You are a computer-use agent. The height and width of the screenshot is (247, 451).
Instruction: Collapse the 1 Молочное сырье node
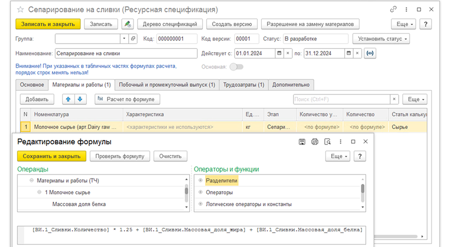point(39,192)
